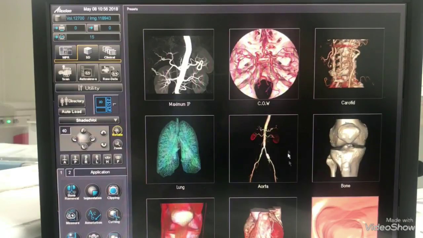Set Anterior view with the A button
This screenshot has height=238, width=423.
click(65, 159)
